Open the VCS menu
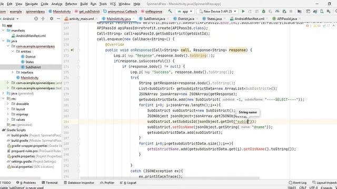The width and height of the screenshot is (337, 189). coord(113,4)
